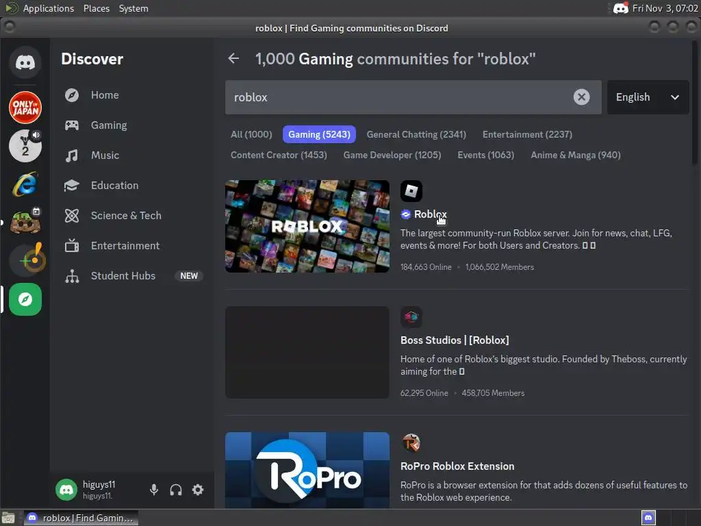
Task: Click the NEW badge beside Student Hubs
Action: (x=189, y=276)
